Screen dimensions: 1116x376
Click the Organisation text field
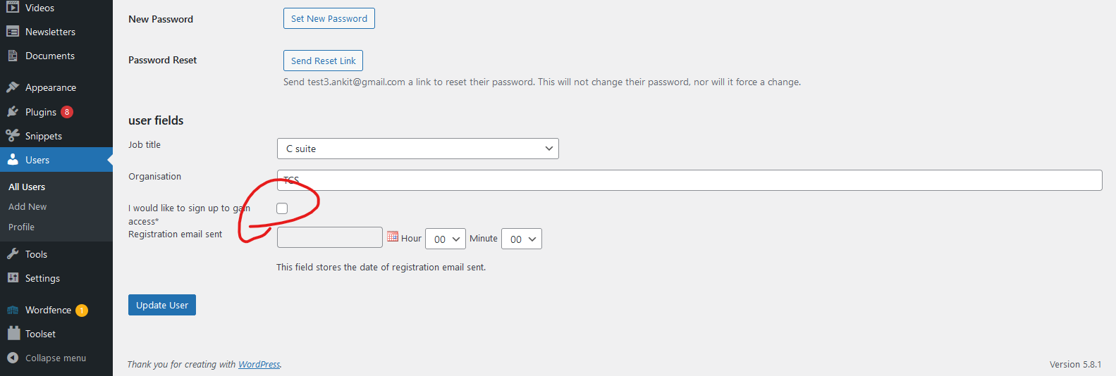[x=689, y=180]
